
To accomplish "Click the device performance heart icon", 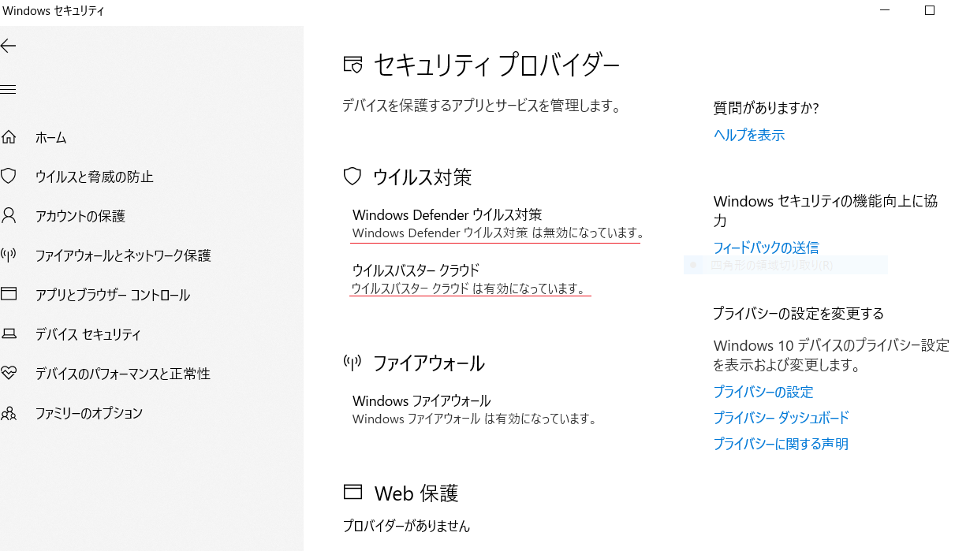I will click(x=9, y=373).
